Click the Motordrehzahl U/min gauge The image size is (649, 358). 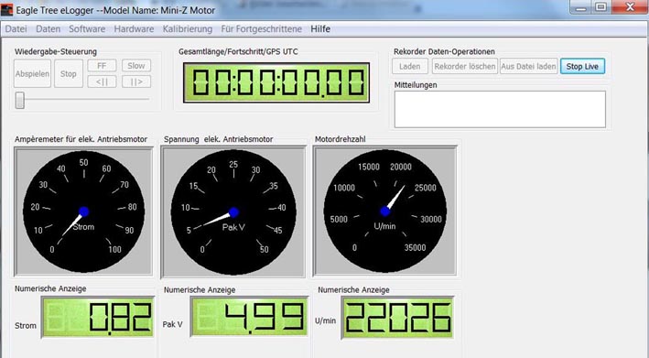tap(385, 211)
